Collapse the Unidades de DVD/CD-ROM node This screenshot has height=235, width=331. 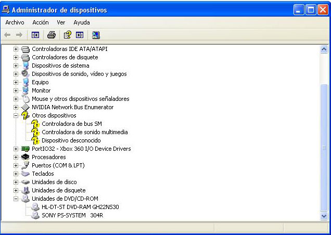[x=16, y=199]
